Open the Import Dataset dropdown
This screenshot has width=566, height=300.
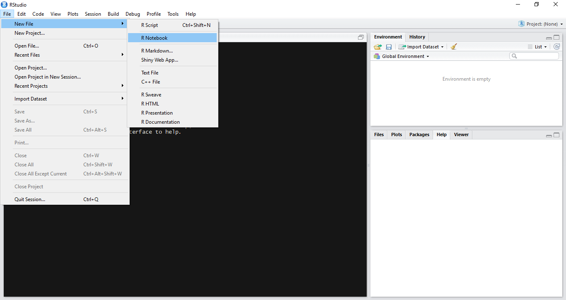point(421,47)
